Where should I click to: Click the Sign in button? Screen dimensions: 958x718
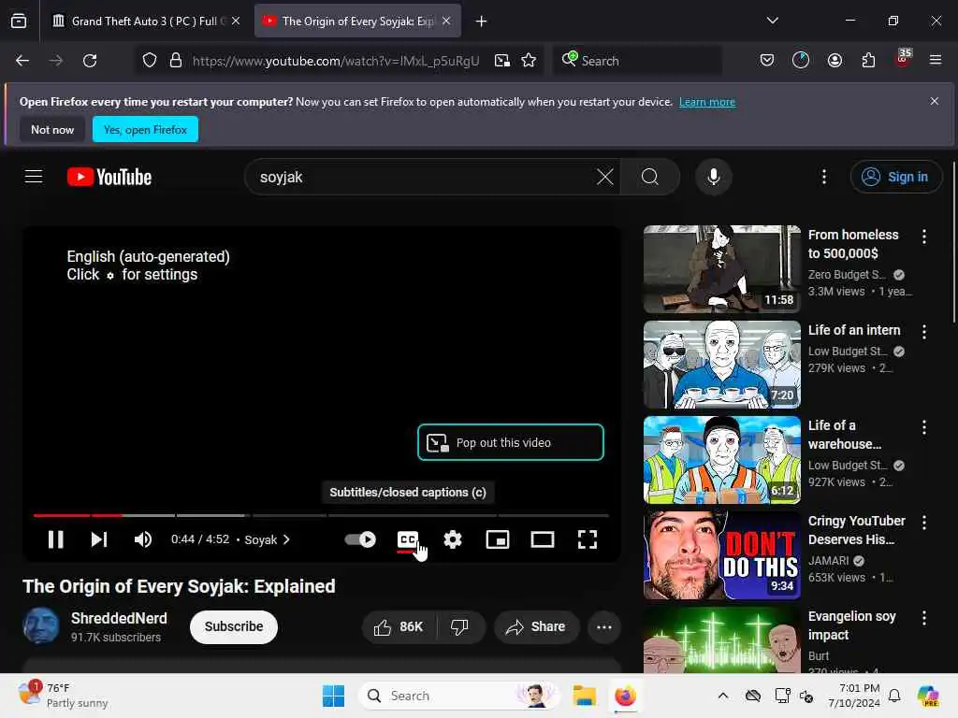(895, 177)
